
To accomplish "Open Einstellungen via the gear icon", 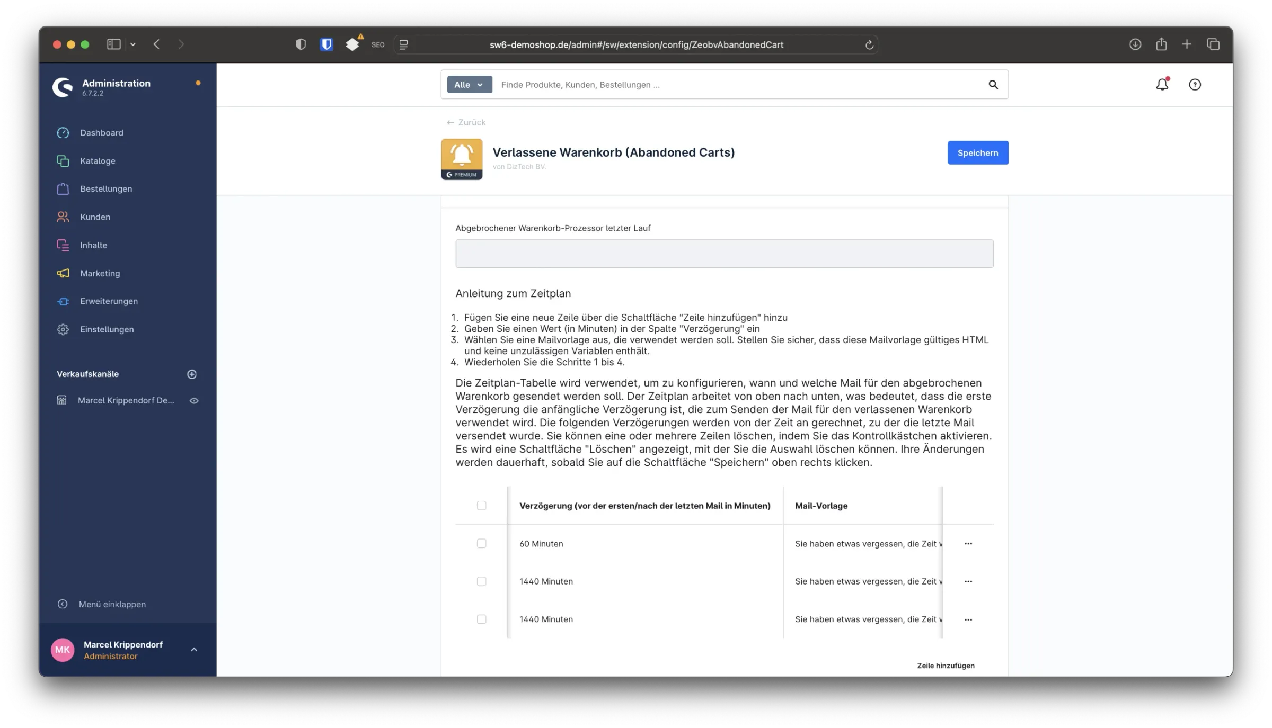I will [63, 329].
